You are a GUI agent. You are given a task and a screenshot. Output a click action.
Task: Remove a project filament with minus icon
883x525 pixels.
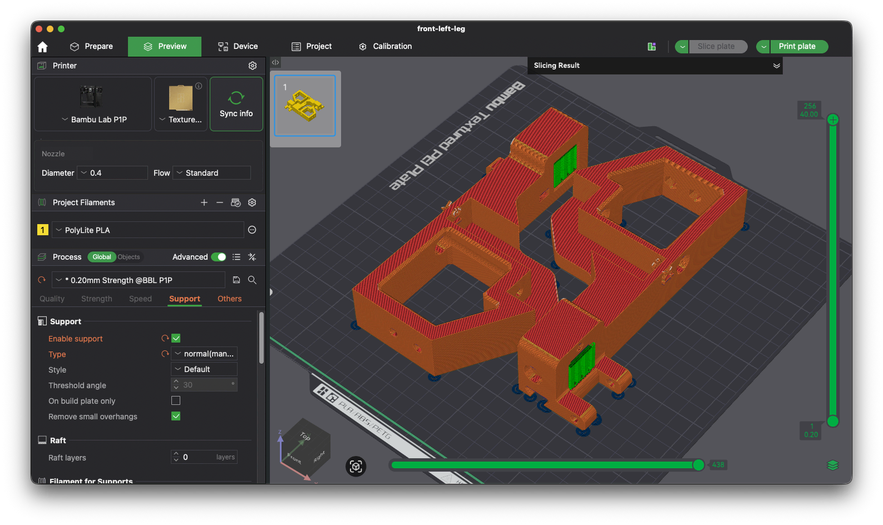pyautogui.click(x=220, y=202)
